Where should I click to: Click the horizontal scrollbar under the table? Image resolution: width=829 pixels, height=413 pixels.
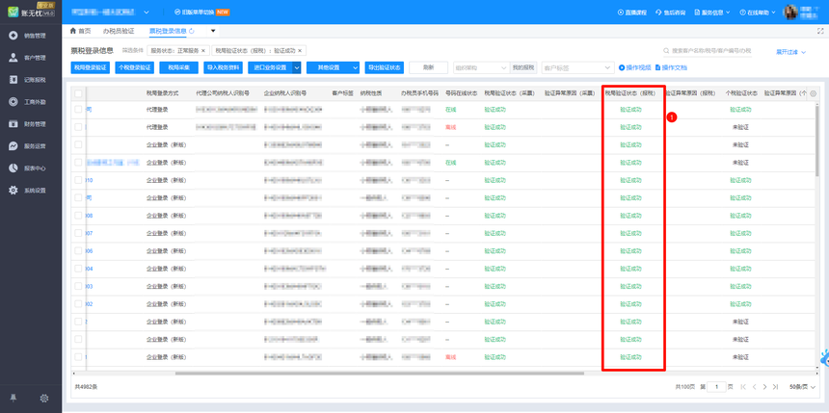(380, 373)
